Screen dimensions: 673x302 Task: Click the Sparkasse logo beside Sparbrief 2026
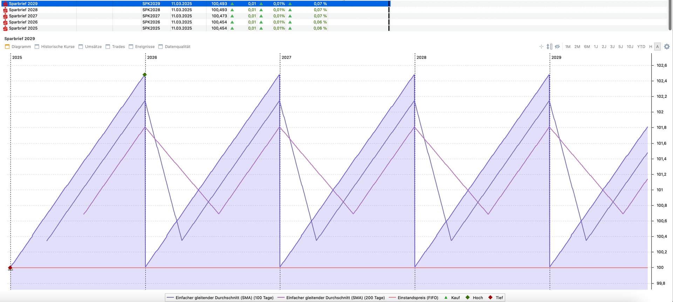click(5, 22)
